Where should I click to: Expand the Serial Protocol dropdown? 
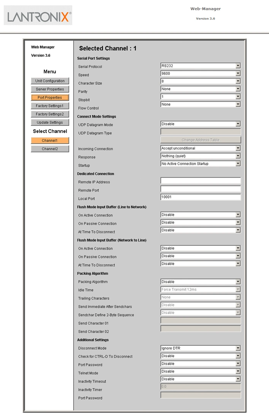tap(201, 66)
